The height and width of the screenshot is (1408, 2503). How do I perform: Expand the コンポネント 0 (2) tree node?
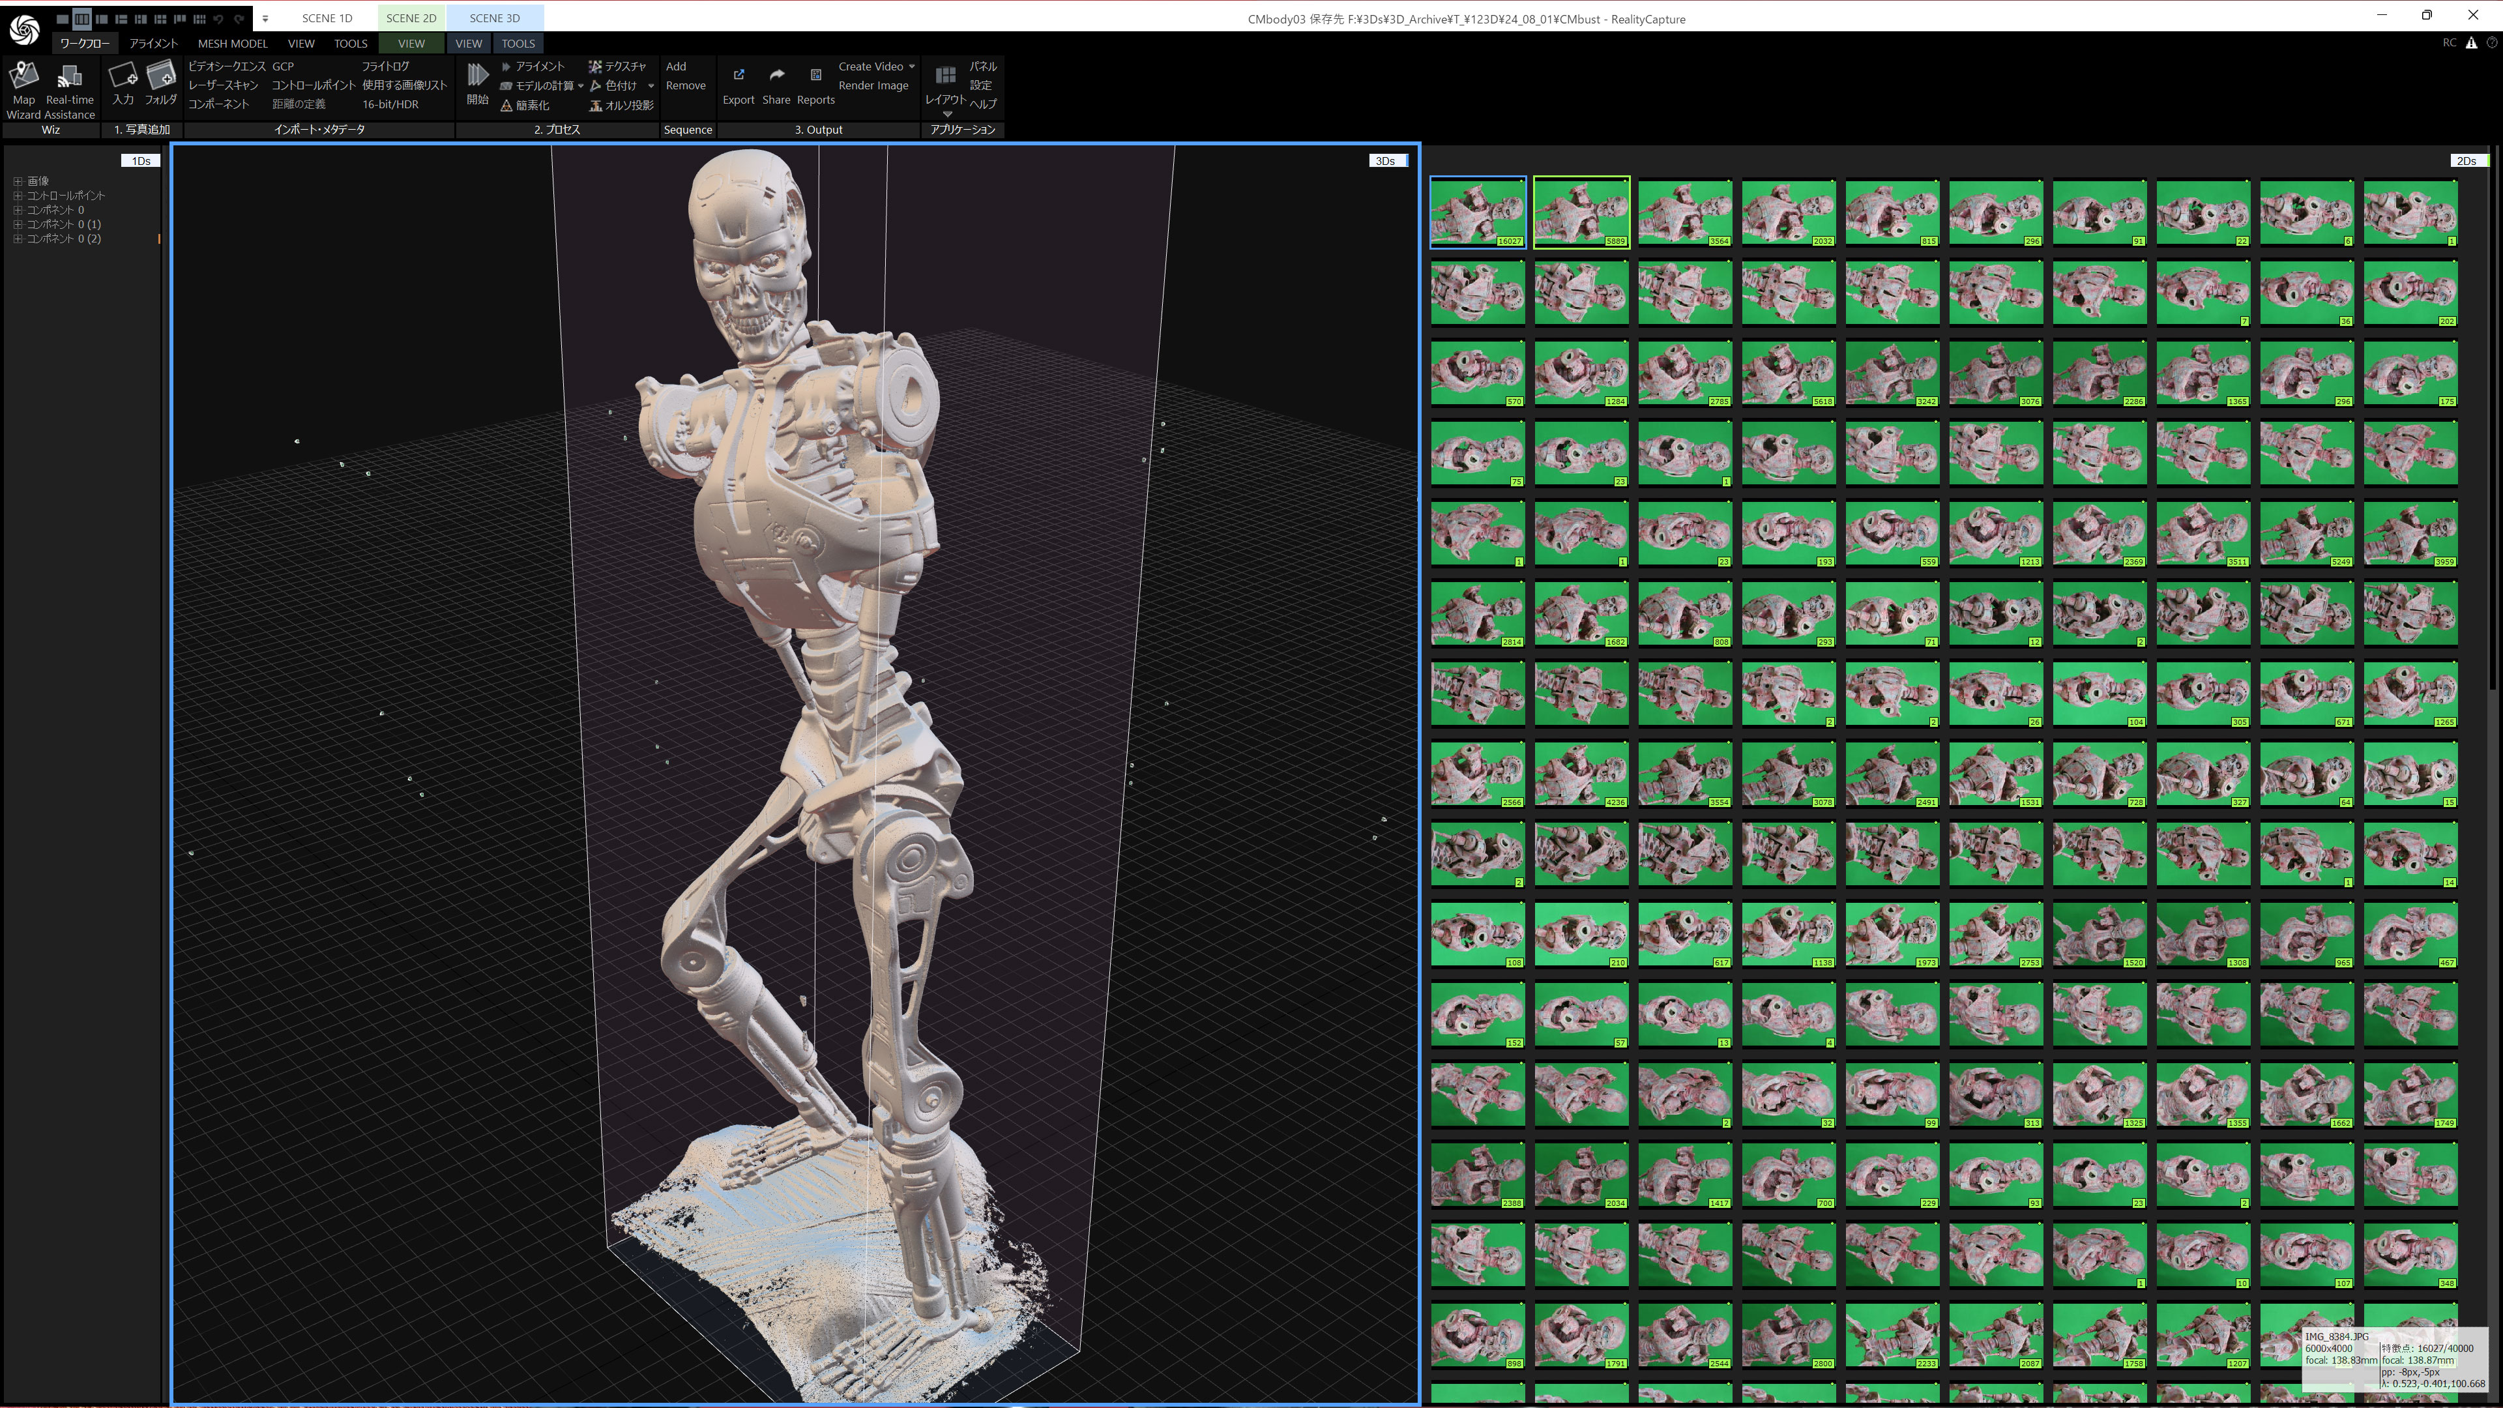[x=18, y=239]
